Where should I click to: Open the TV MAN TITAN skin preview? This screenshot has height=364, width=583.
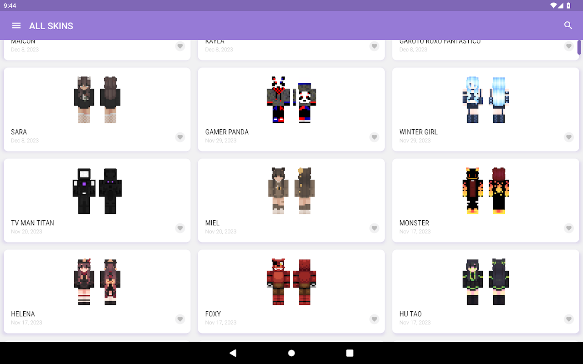pyautogui.click(x=97, y=191)
